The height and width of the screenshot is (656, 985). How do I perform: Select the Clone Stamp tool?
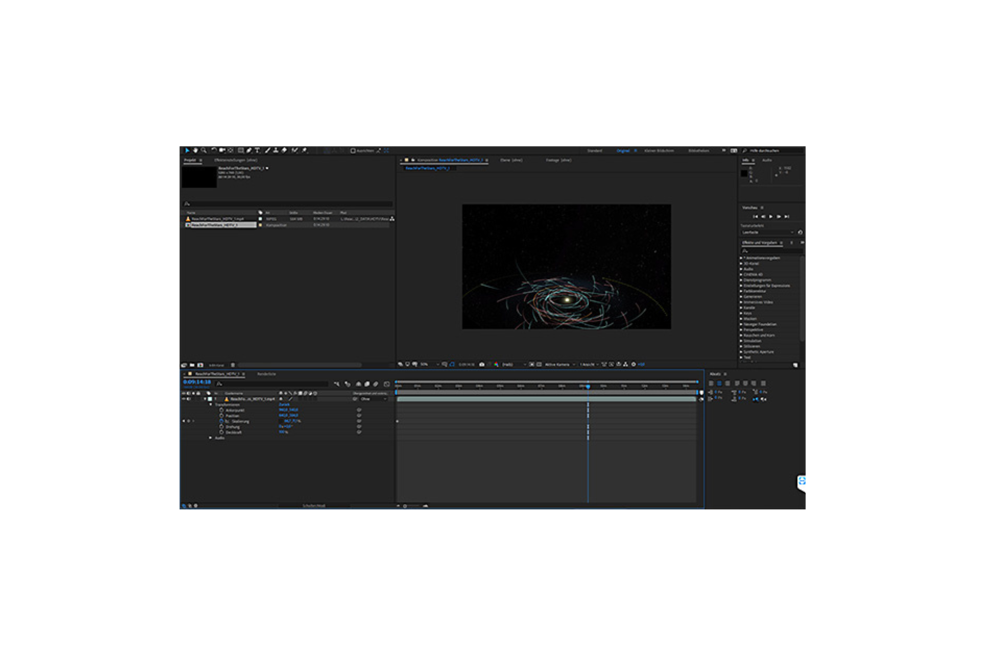275,151
